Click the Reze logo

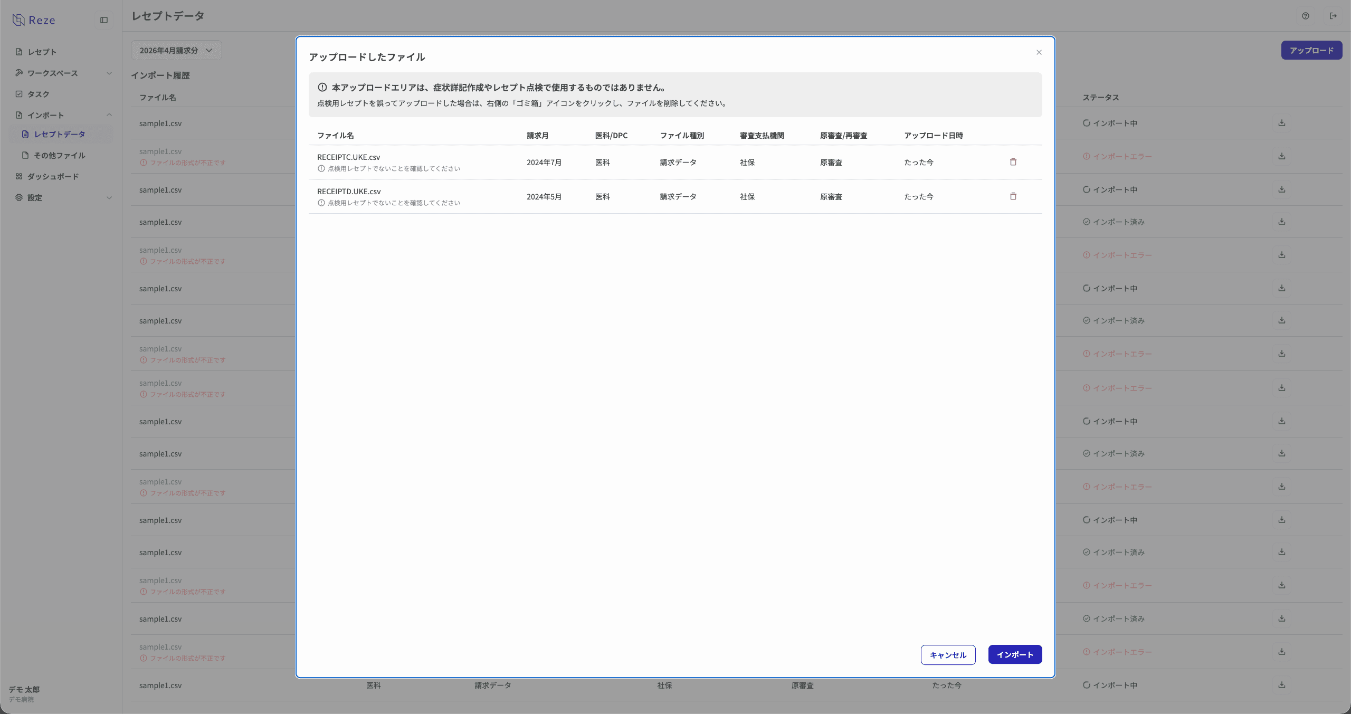click(34, 20)
